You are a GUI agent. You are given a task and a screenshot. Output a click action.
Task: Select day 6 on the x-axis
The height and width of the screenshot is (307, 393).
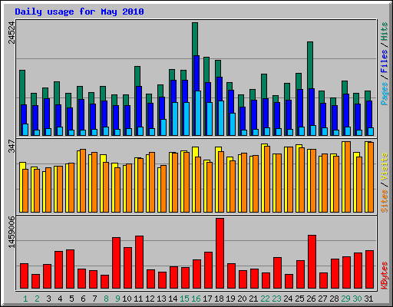83,299
